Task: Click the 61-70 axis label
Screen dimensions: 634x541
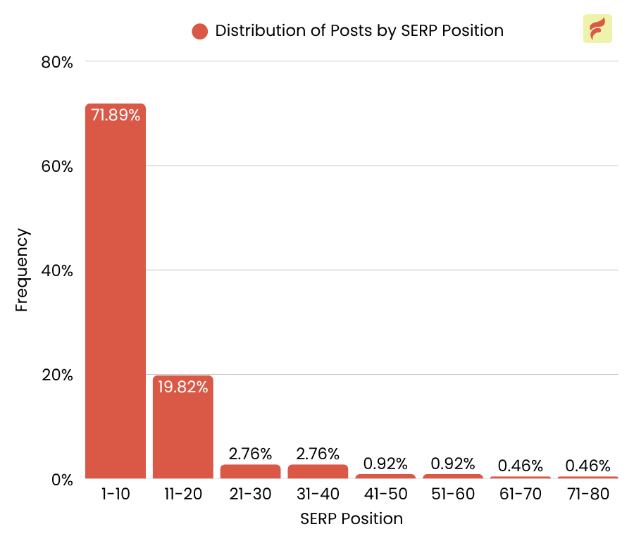Action: click(520, 495)
